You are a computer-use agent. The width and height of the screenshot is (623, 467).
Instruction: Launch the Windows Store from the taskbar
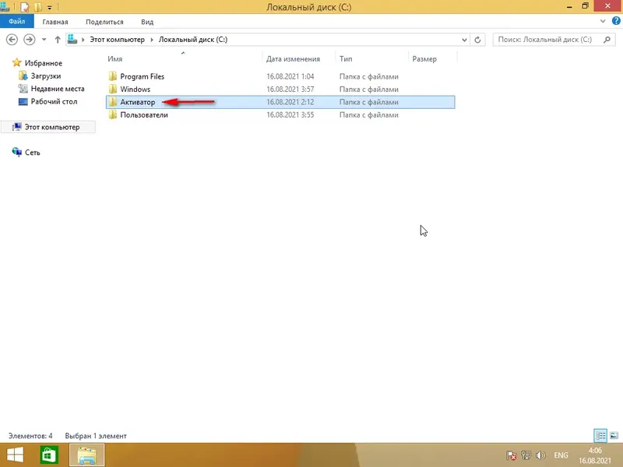coord(49,455)
